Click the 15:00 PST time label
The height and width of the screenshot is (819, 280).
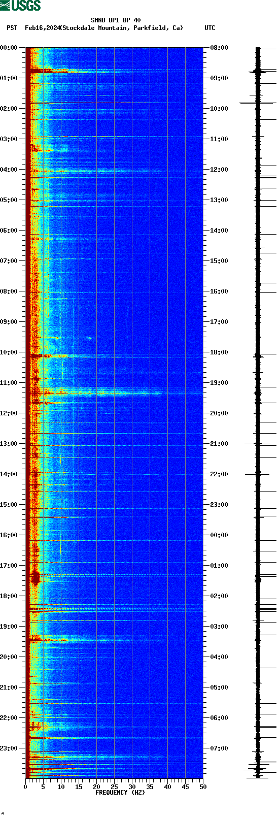[9, 505]
